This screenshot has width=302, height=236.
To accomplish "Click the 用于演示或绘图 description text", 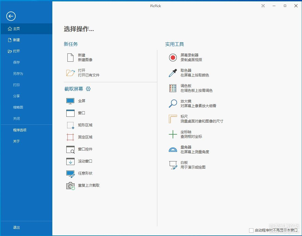I will click(x=193, y=167).
